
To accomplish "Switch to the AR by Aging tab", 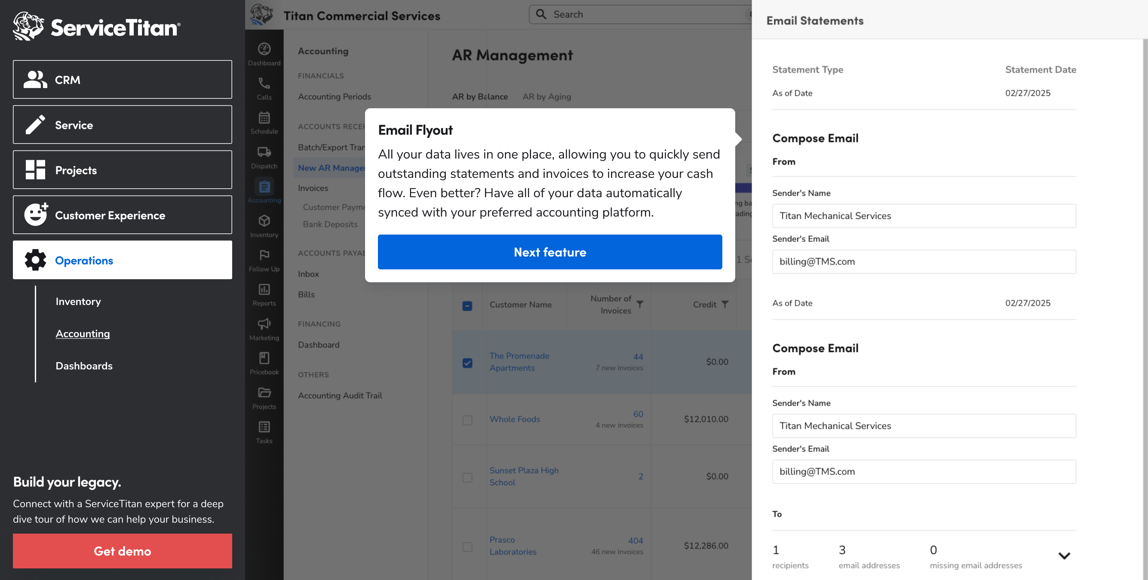I will point(546,97).
